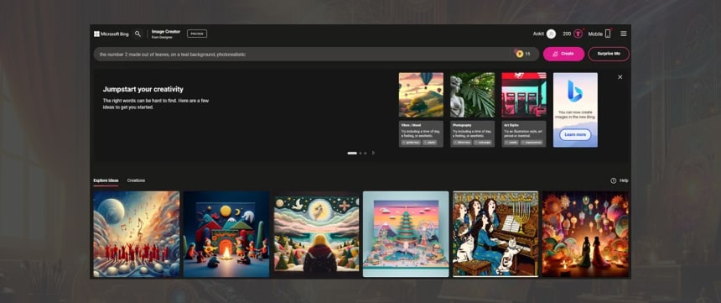
Task: Click the Surprise Me button
Action: click(609, 54)
